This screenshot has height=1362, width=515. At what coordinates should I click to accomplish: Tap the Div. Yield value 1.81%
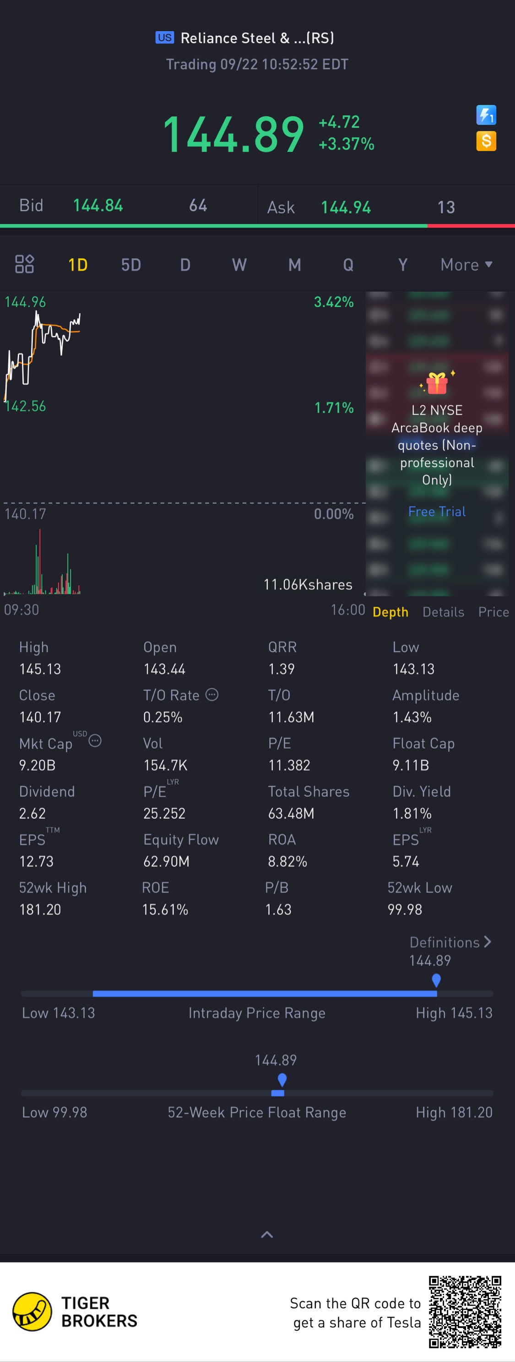point(412,813)
